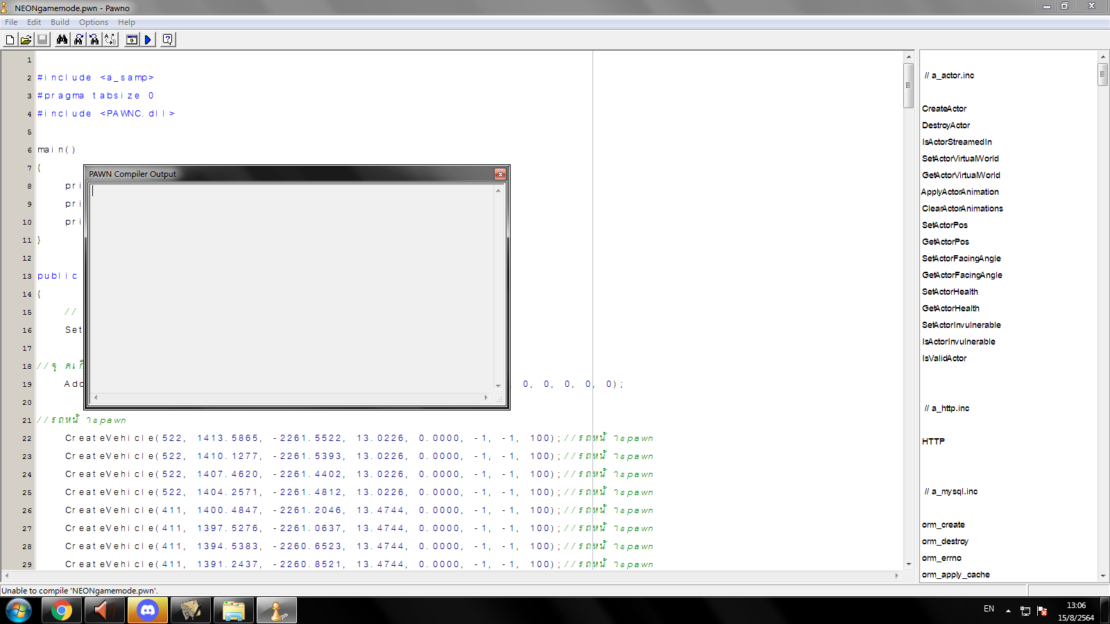Click the compiler output scroll down arrow

coord(498,386)
